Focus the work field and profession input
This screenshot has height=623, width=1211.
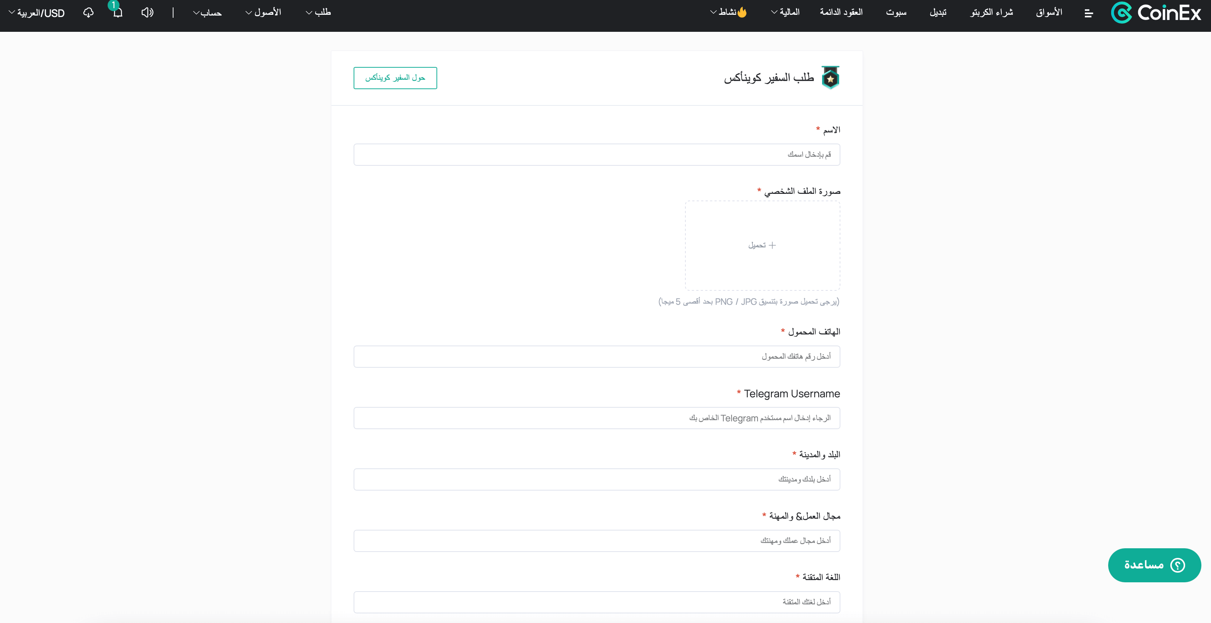pyautogui.click(x=597, y=541)
